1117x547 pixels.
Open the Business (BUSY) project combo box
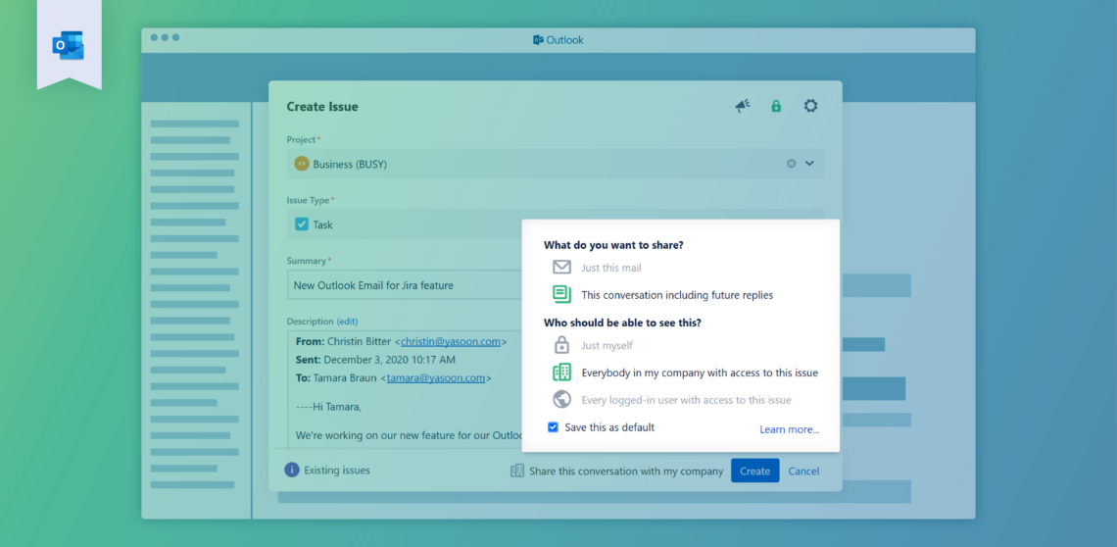[x=556, y=164]
